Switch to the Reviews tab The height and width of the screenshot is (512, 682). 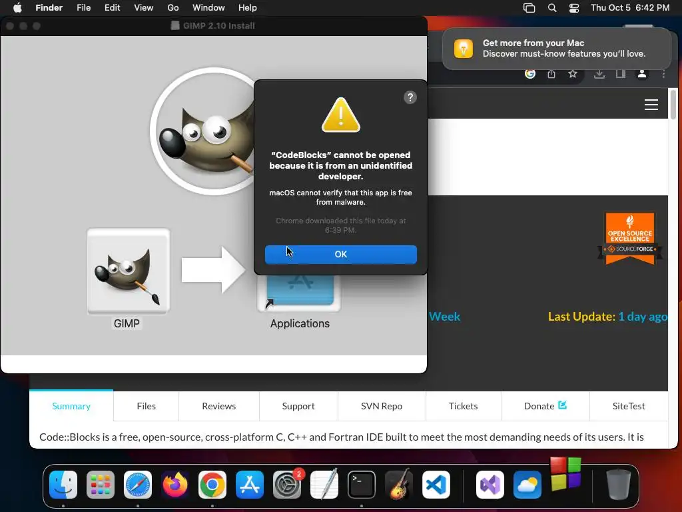tap(218, 406)
